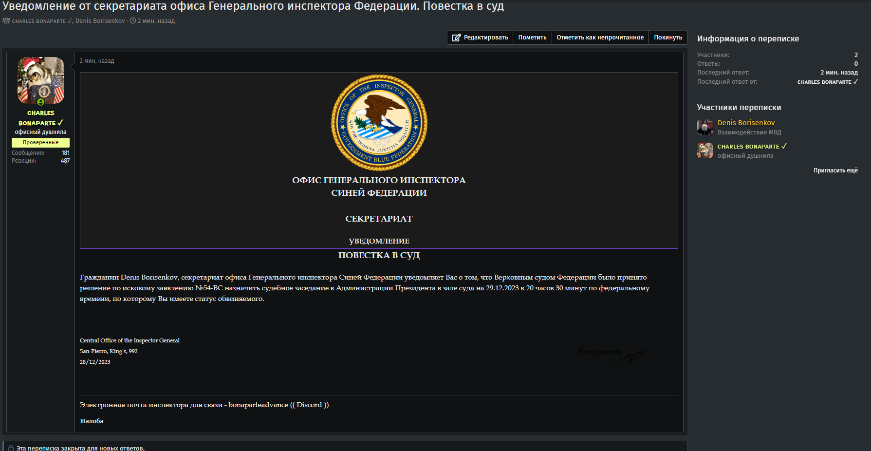871x451 pixels.
Task: Leave conversation with Покинуть button
Action: [x=668, y=38]
